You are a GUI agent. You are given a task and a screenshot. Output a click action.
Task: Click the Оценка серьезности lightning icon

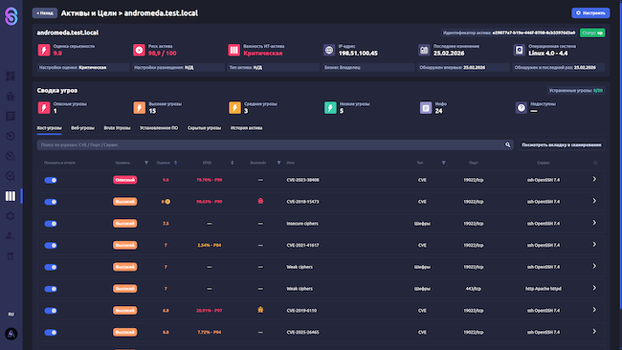click(x=44, y=50)
